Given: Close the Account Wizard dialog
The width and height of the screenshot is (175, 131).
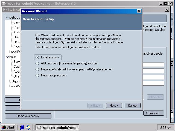Looking at the screenshot, I should point(139,11).
